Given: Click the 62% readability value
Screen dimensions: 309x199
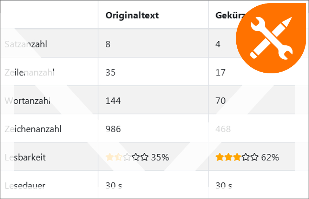Looking at the screenshot, I should coord(270,157).
